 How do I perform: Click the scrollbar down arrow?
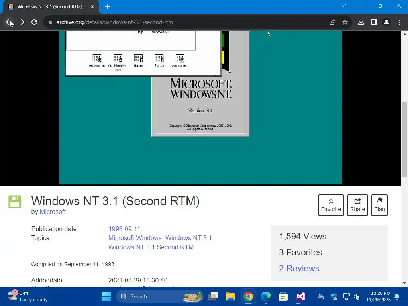(404, 283)
